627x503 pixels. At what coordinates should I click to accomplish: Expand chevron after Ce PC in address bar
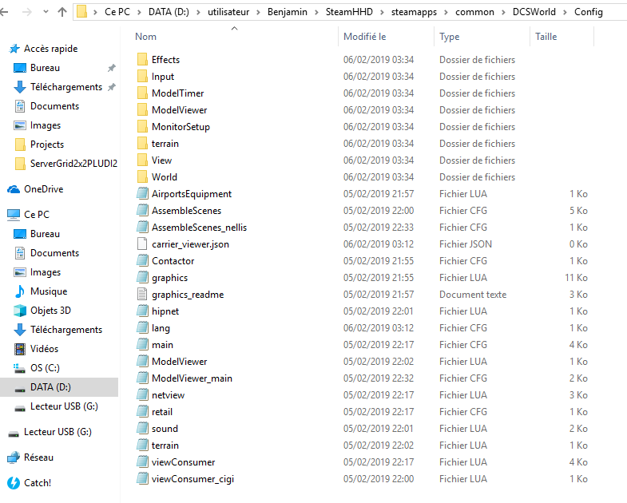[x=139, y=13]
